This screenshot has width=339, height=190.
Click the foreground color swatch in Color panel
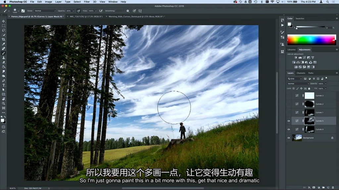[289, 24]
